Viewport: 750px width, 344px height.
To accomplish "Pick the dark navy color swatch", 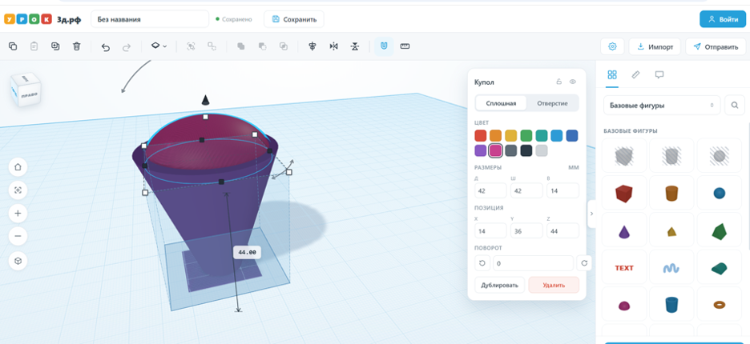I will 526,150.
